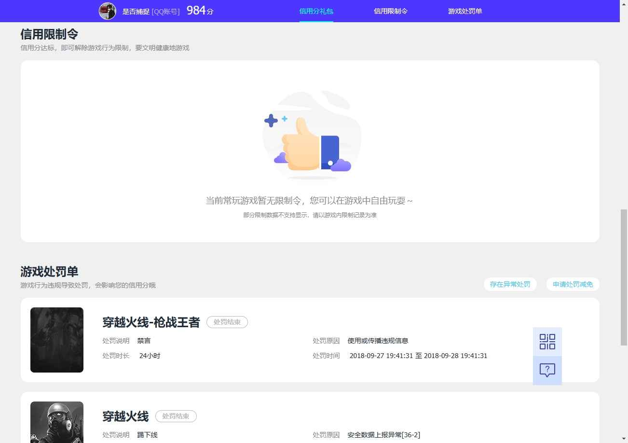Click the 穿越火线 game title
The height and width of the screenshot is (443, 628).
click(x=125, y=416)
